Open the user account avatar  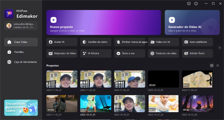coord(9,26)
